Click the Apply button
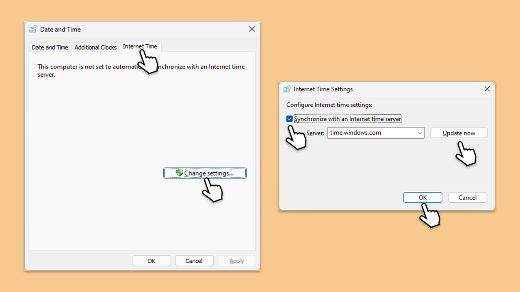The width and height of the screenshot is (520, 292). pyautogui.click(x=237, y=261)
